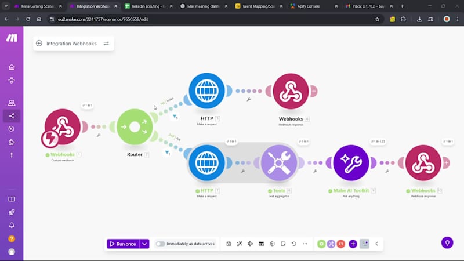Click the red Text parser favorite circle
464x261 pixels.
(341, 244)
